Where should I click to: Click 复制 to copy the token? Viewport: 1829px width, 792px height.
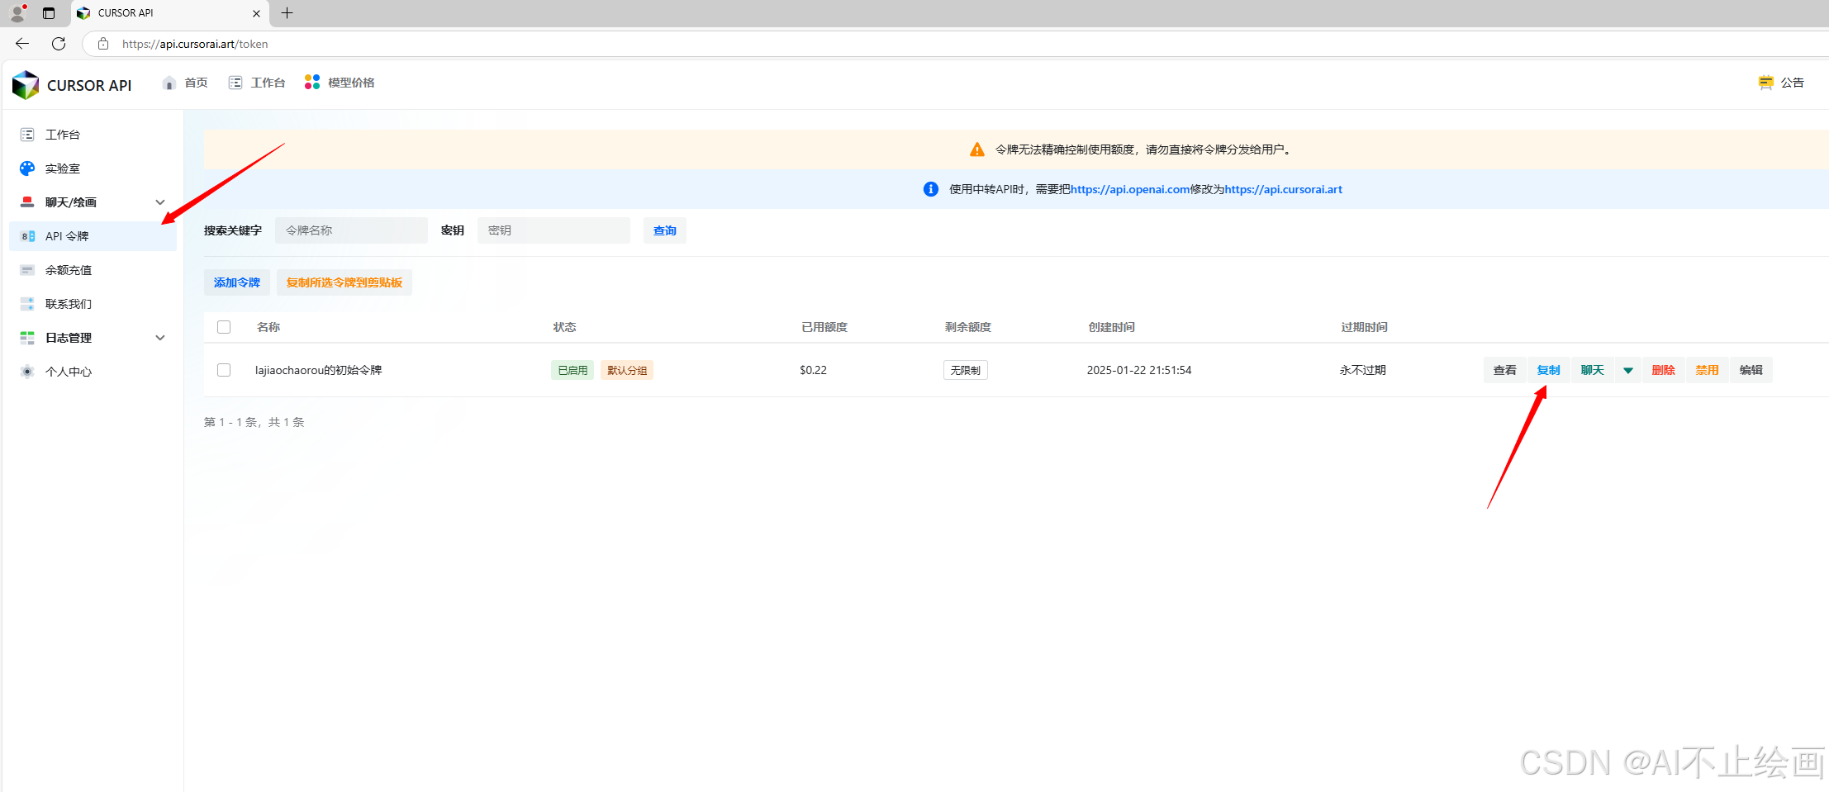[x=1549, y=370]
